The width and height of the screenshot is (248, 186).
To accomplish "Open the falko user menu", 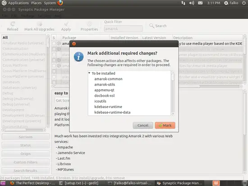I will coord(231,3).
